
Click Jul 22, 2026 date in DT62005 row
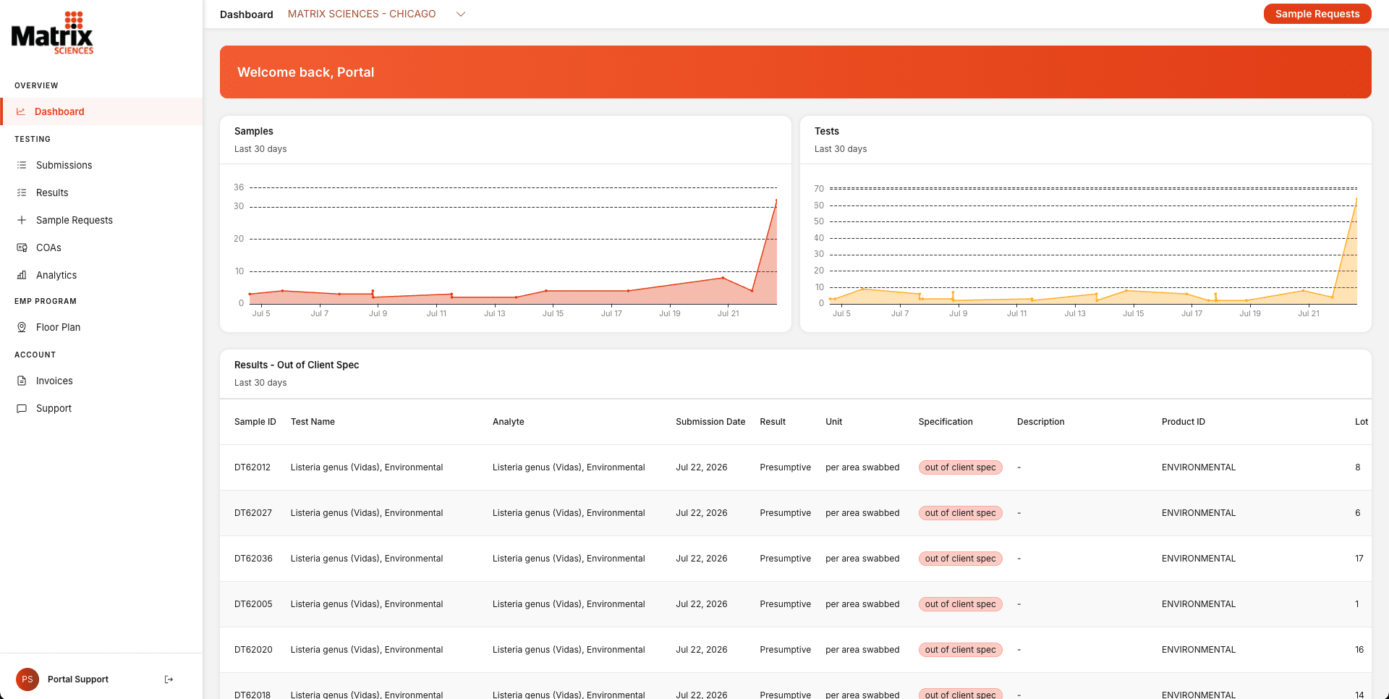(702, 604)
